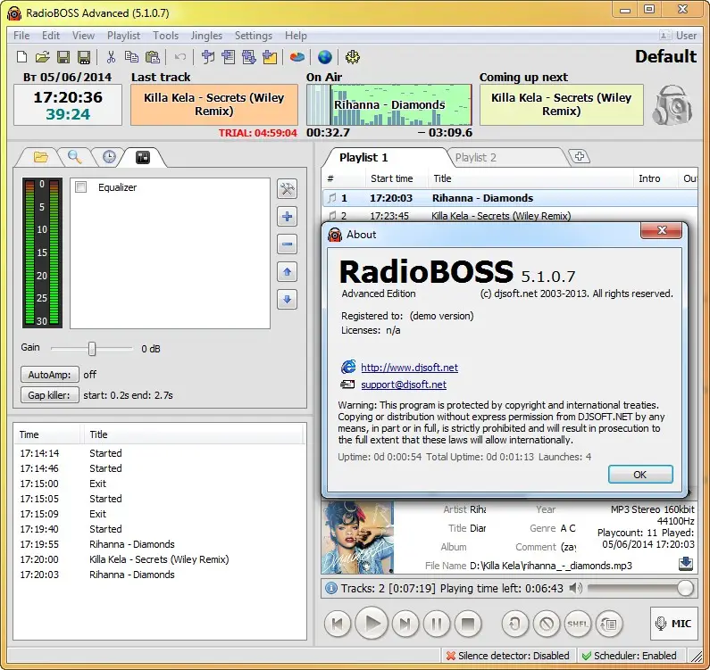This screenshot has height=670, width=710.
Task: Toggle the MIC microphone button
Action: (x=673, y=624)
